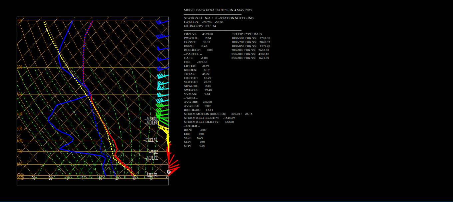Click the FRZLVL level marker on the sounding
The width and height of the screenshot is (453, 202).
coord(151,140)
